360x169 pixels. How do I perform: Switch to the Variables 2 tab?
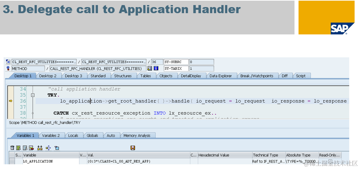[x=51, y=136]
